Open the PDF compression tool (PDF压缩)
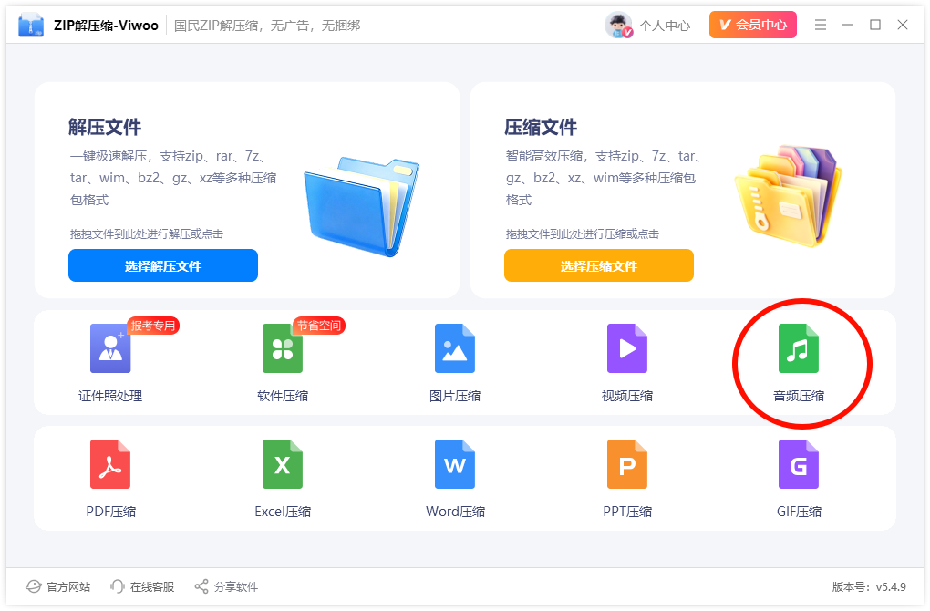This screenshot has height=611, width=930. click(x=110, y=478)
